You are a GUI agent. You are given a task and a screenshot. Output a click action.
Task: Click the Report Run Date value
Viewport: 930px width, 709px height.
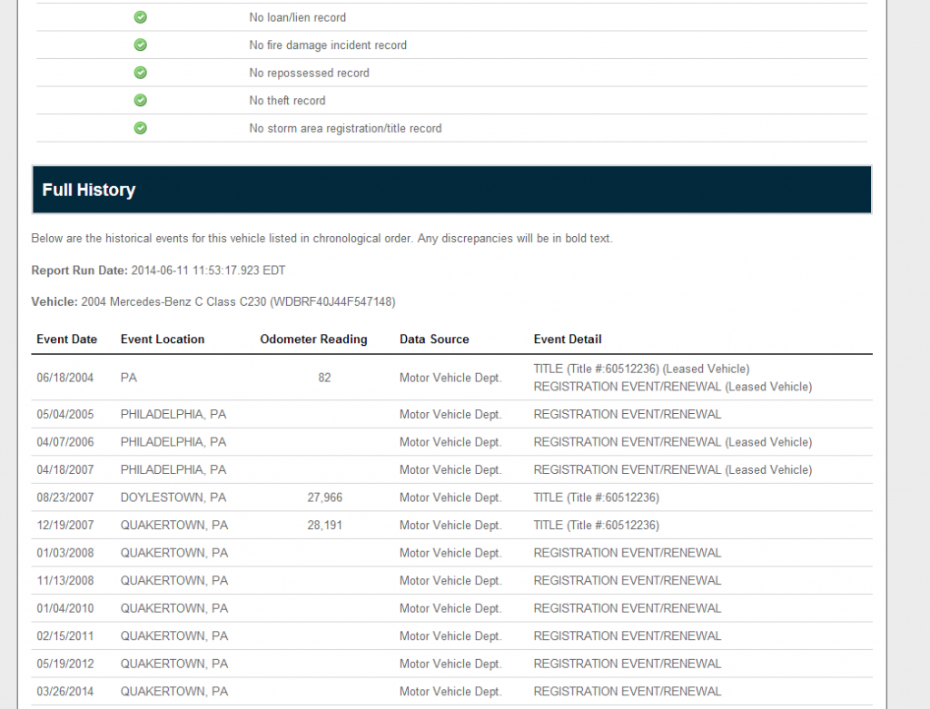tap(208, 271)
